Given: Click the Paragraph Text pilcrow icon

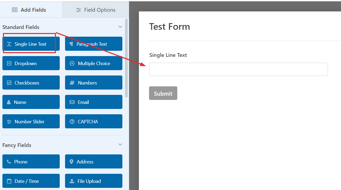Looking at the screenshot, I should coord(71,44).
